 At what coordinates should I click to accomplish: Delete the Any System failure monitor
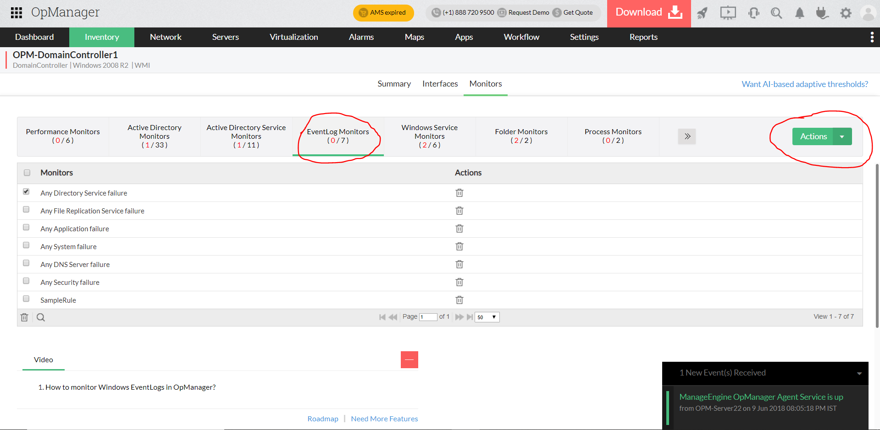(459, 246)
